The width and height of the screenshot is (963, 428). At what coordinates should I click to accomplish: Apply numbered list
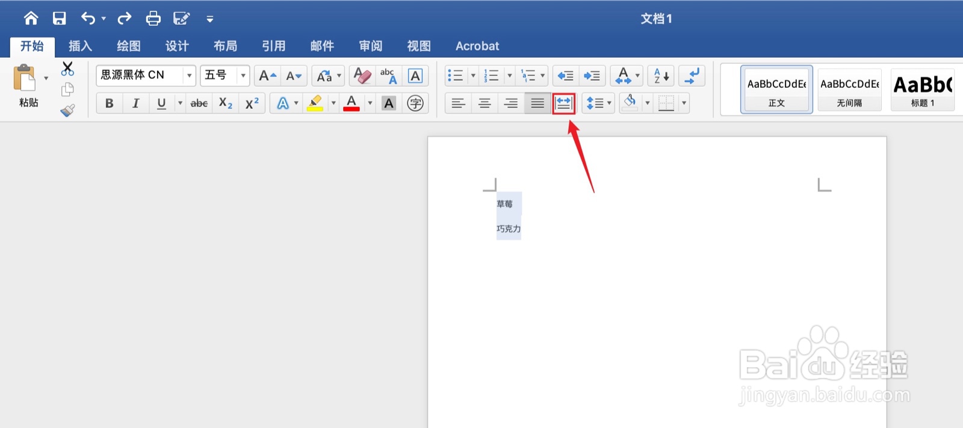coord(492,76)
